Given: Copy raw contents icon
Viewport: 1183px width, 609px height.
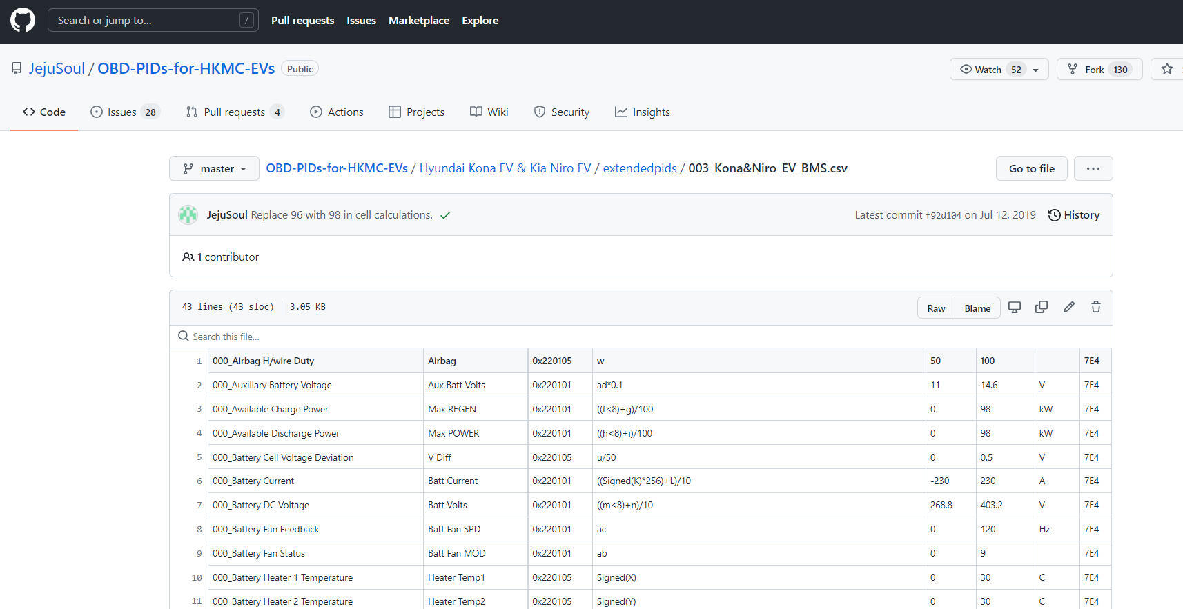Looking at the screenshot, I should tap(1042, 308).
